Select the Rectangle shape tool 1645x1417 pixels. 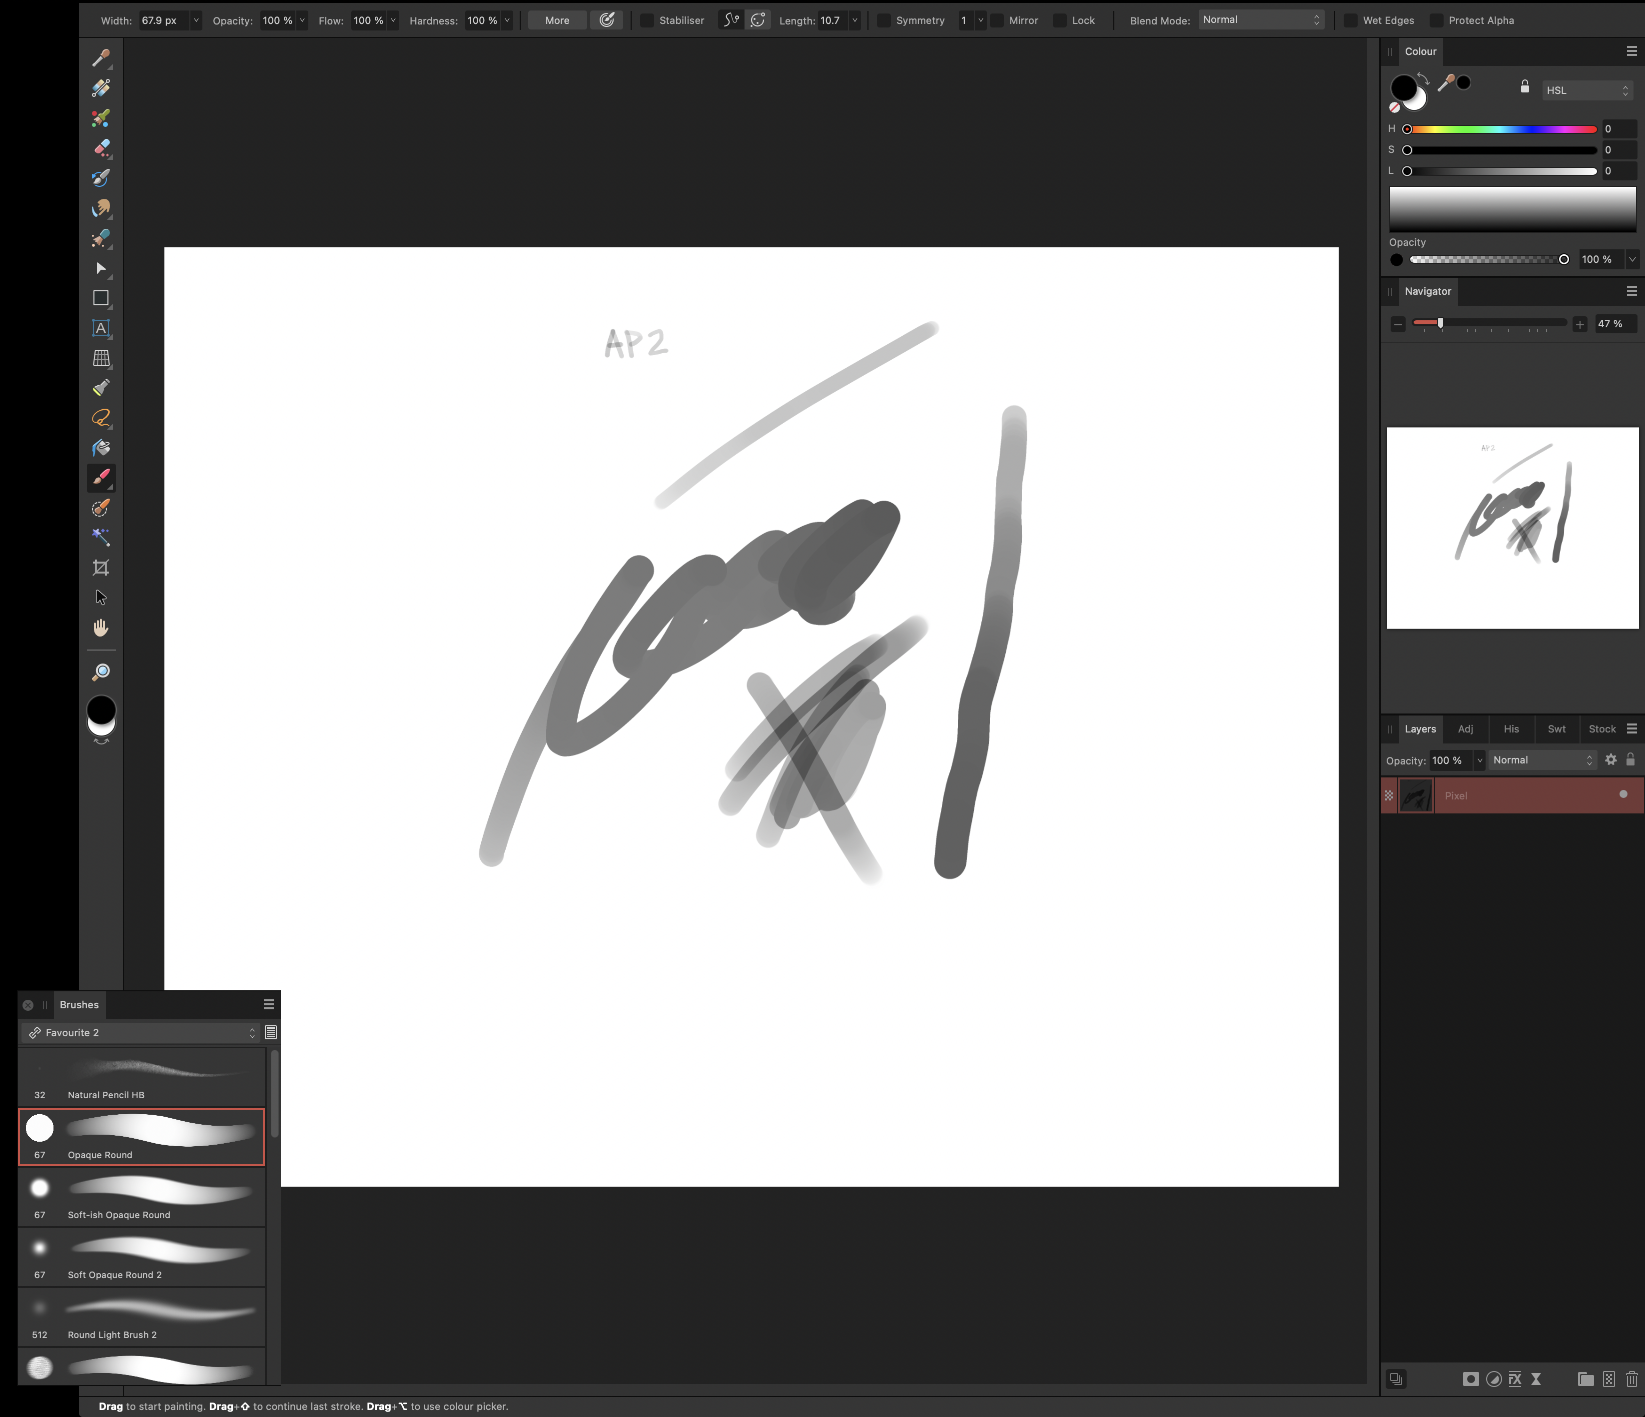101,298
